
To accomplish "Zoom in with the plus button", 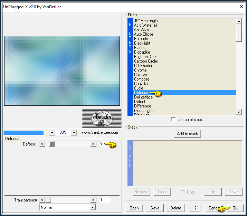I will tap(52, 132).
